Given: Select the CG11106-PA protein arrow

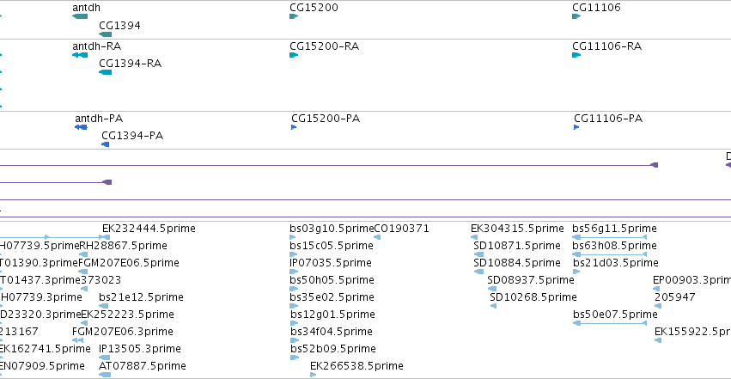Looking at the screenshot, I should click(576, 127).
